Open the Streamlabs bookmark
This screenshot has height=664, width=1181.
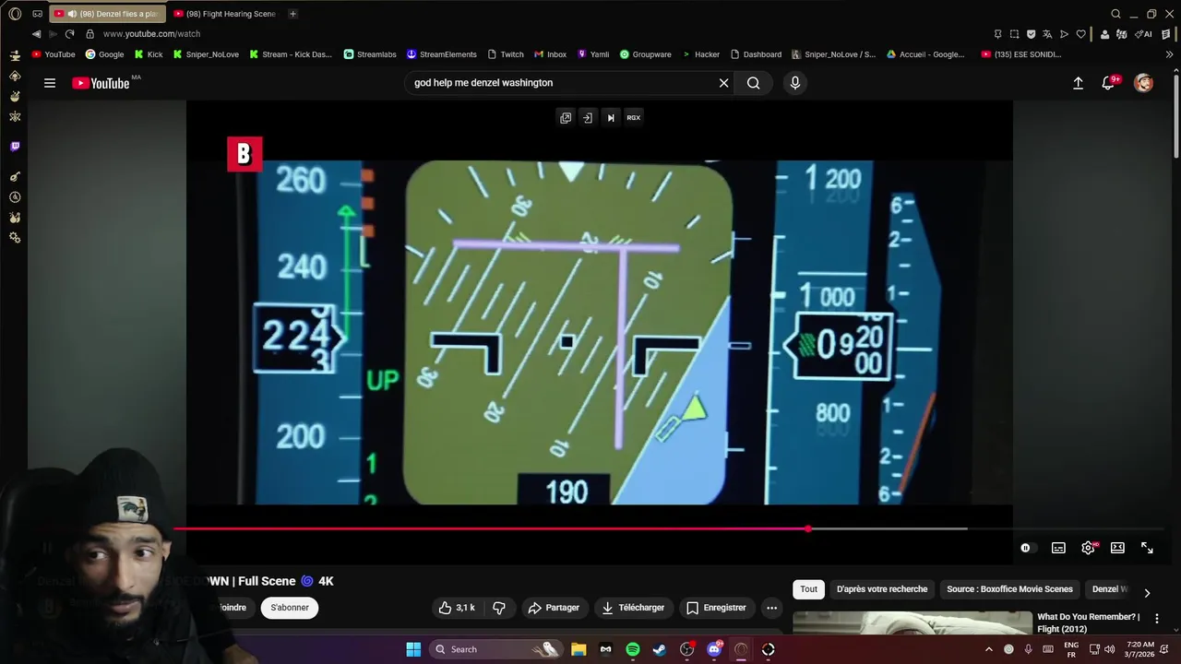coord(369,54)
